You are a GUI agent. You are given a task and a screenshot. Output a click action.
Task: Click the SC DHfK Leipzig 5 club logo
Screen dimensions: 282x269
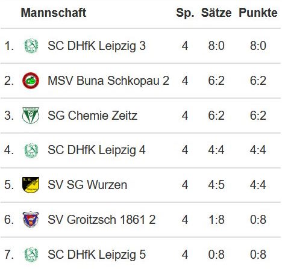[x=31, y=255]
